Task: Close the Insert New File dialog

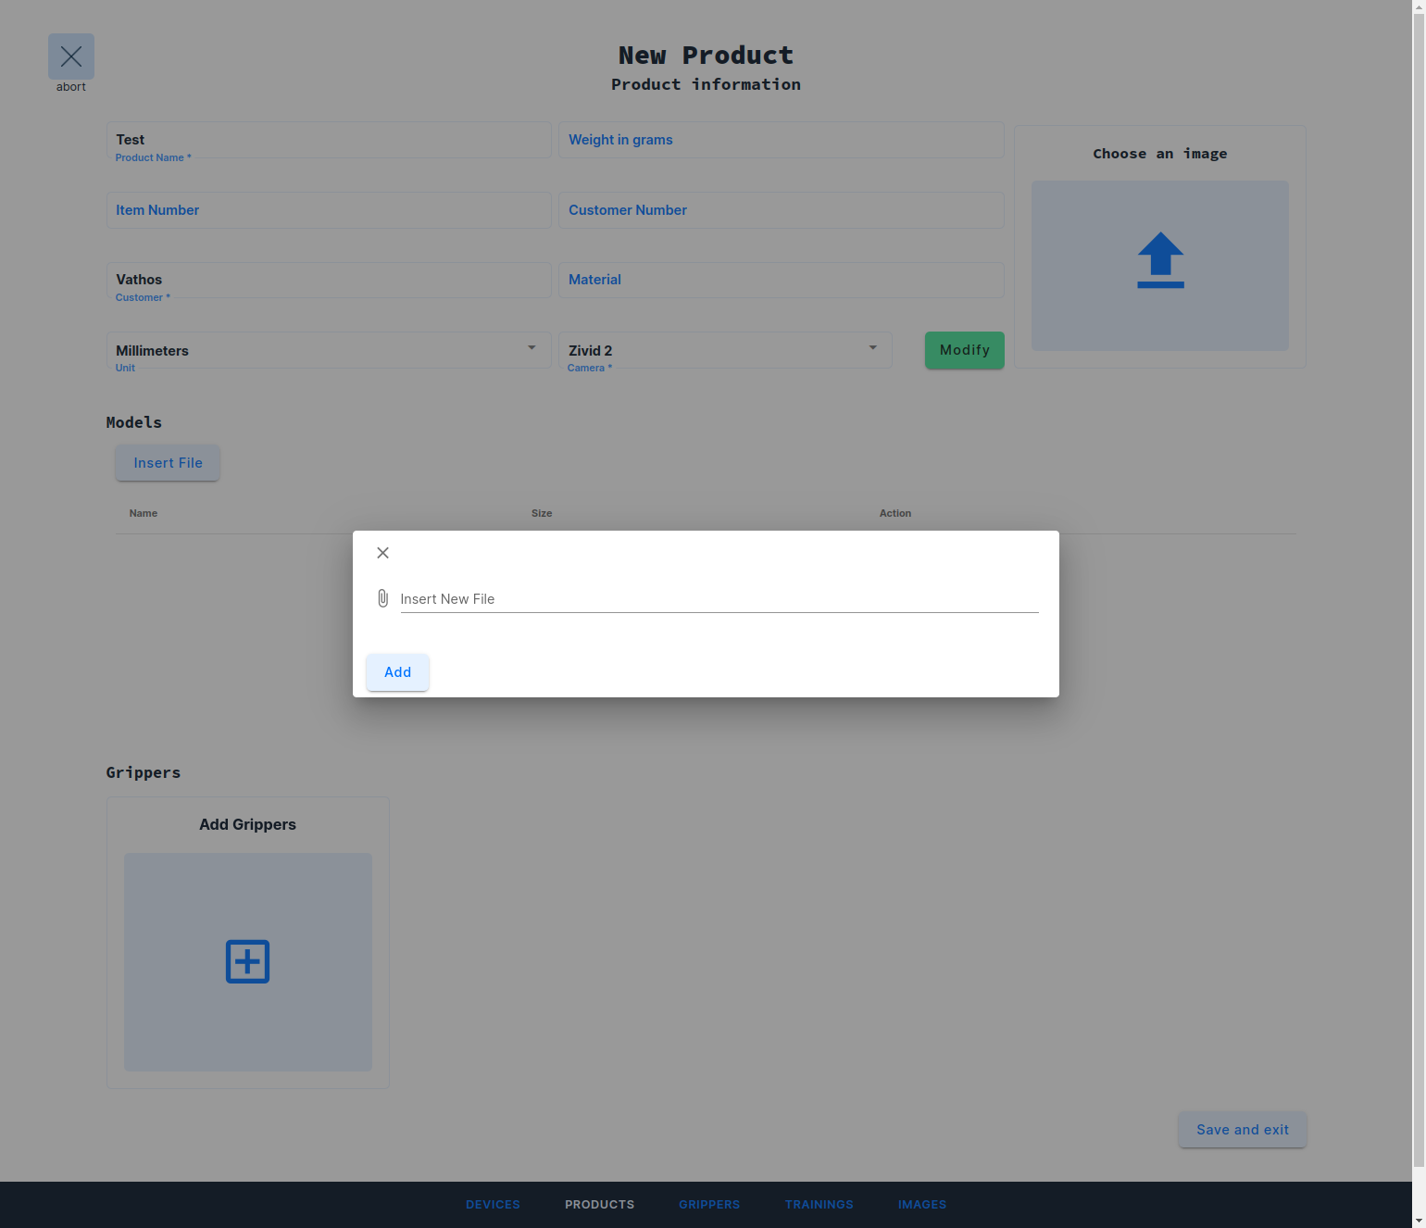Action: (x=382, y=553)
